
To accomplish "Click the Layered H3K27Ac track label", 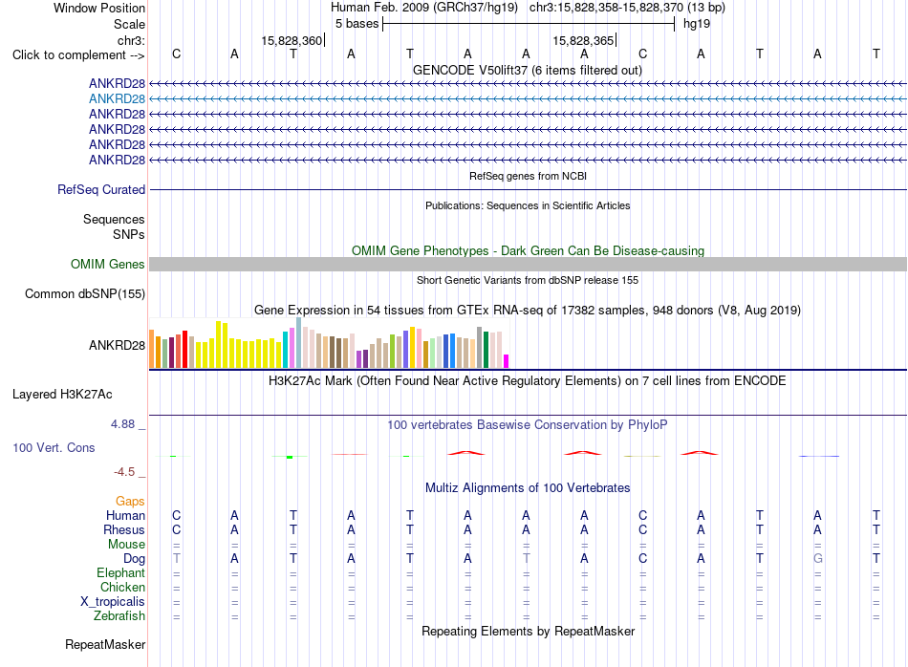I will click(62, 395).
